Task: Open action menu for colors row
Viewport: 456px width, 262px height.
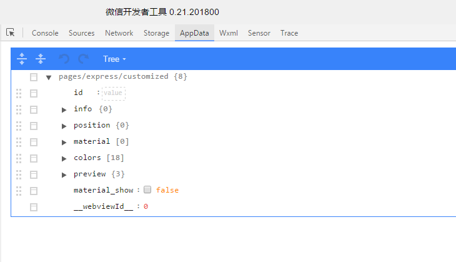Action: (x=34, y=159)
